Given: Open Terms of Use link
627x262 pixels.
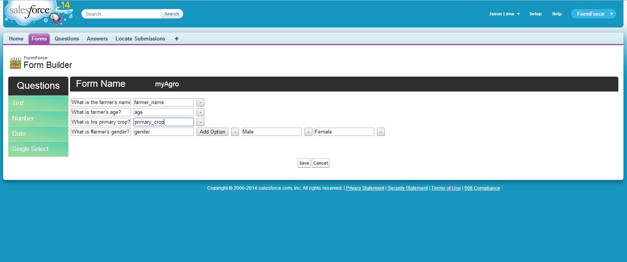Looking at the screenshot, I should click(x=446, y=188).
